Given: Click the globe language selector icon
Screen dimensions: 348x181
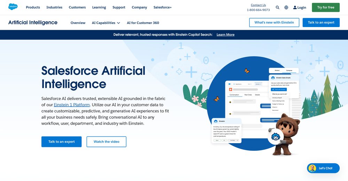Looking at the screenshot, I should point(286,7).
